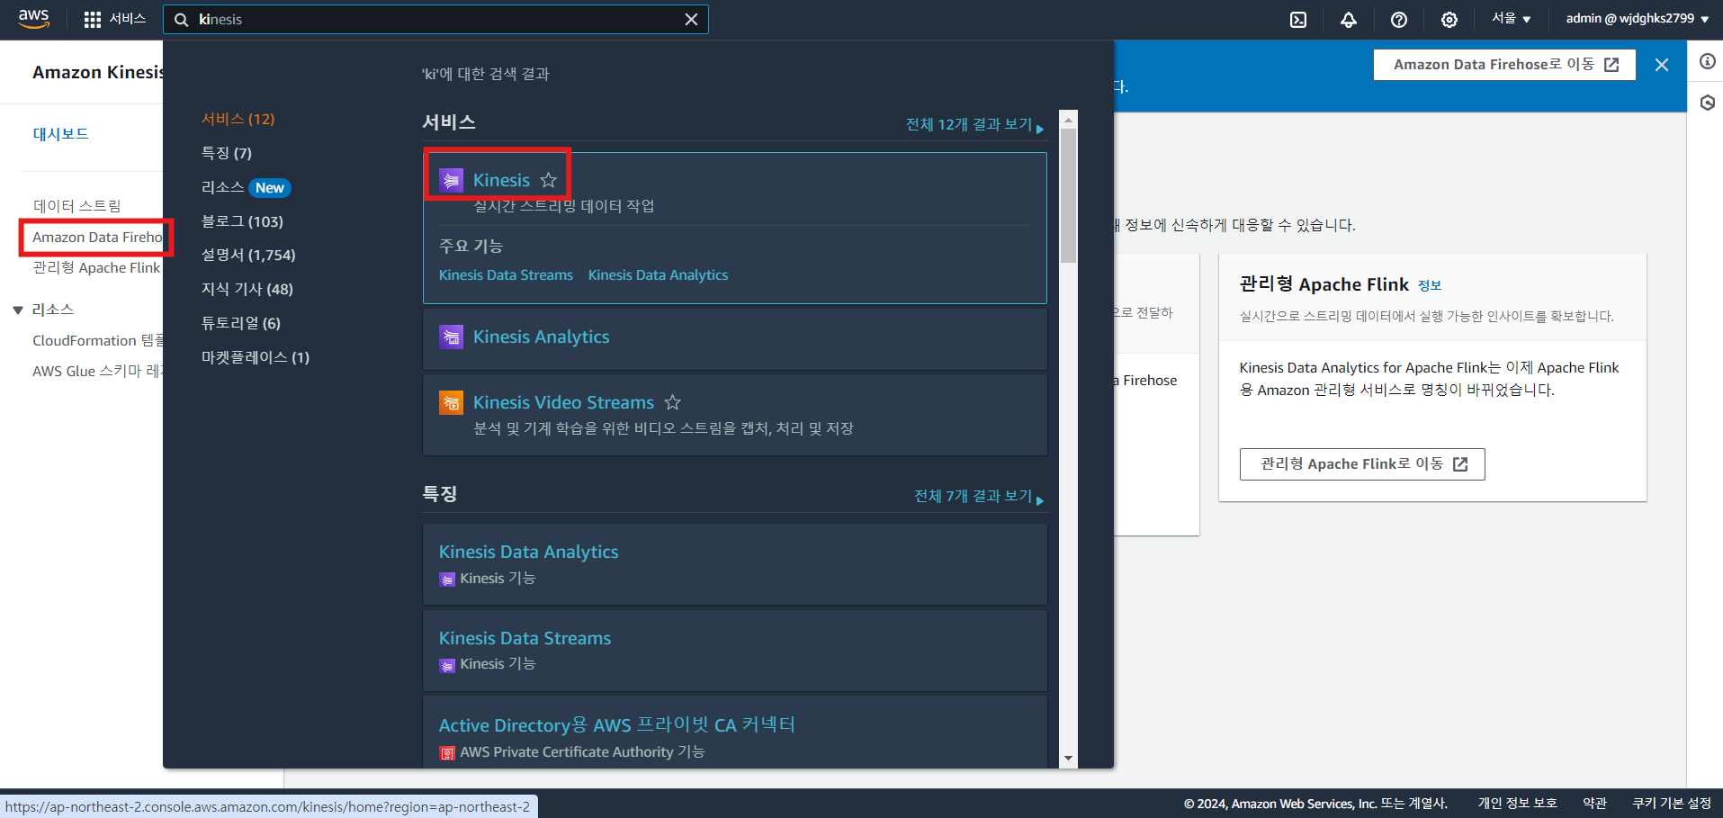Open the Kinesis Analytics service result
Image resolution: width=1723 pixels, height=818 pixels.
pos(541,337)
